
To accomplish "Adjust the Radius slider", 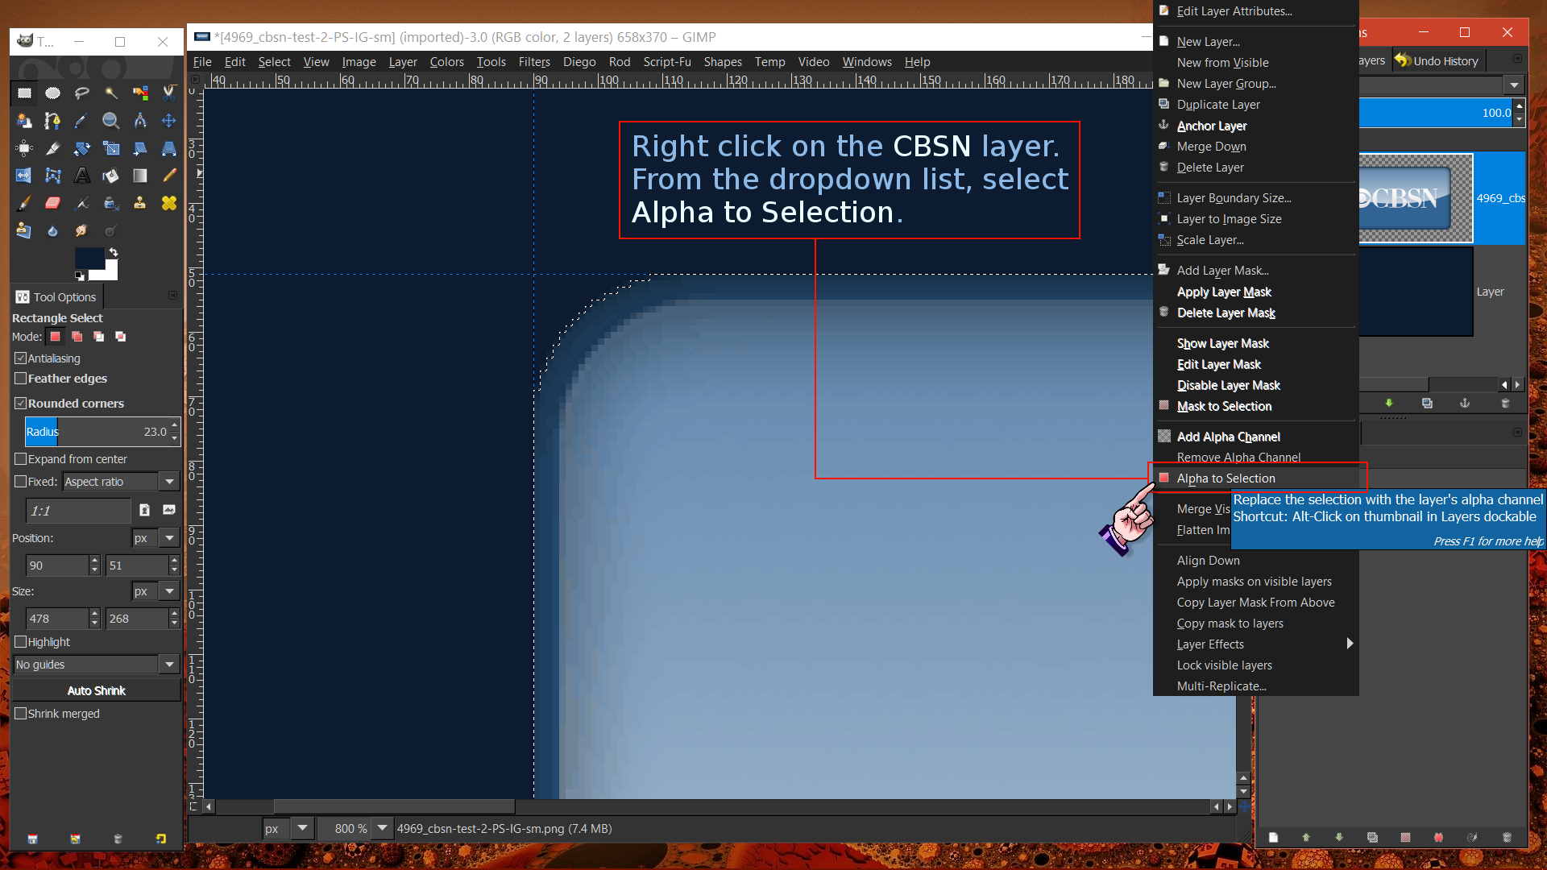I will pyautogui.click(x=97, y=432).
